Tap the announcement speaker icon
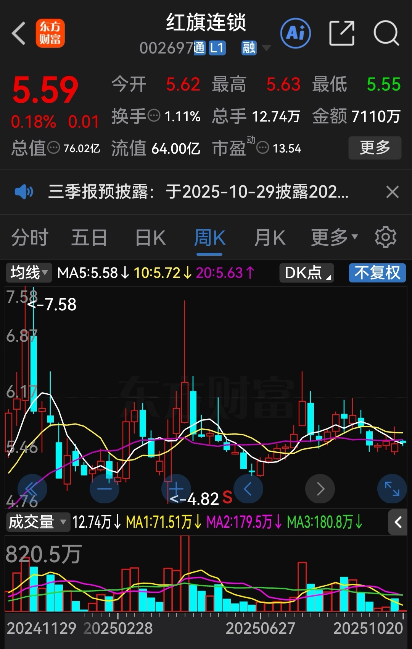Image resolution: width=412 pixels, height=649 pixels. (24, 191)
